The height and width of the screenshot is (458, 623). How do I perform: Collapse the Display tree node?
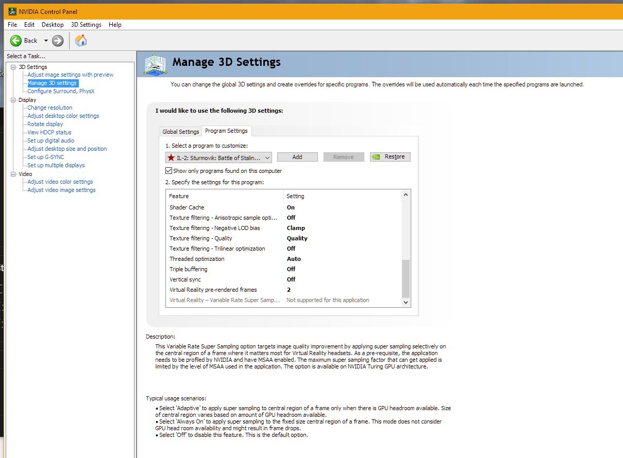tap(13, 100)
